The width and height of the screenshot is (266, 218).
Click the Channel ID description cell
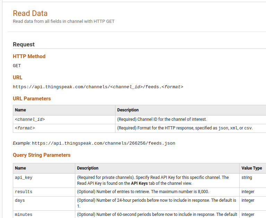click(162, 119)
